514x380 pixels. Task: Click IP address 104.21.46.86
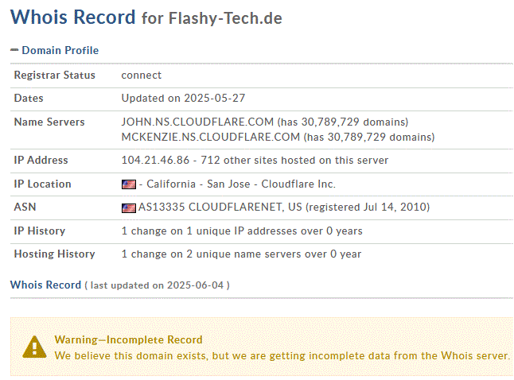[156, 161]
